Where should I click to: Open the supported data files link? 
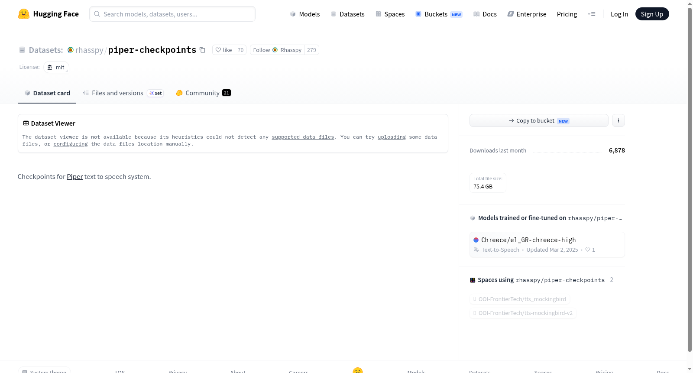pyautogui.click(x=303, y=137)
